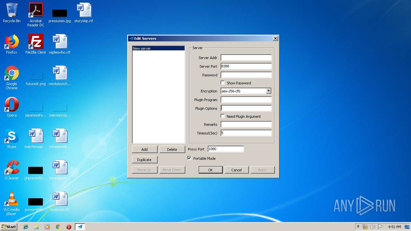The image size is (411, 231).
Task: Click the Server Addr field
Action: 246,58
